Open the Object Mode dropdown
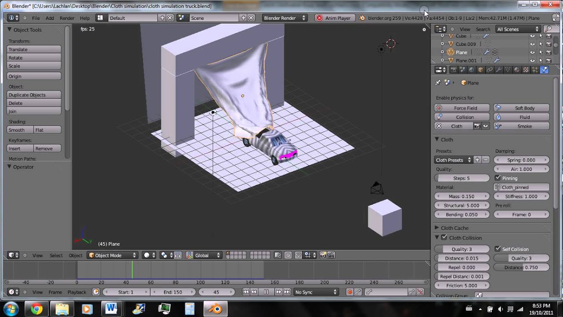563x317 pixels. click(112, 255)
